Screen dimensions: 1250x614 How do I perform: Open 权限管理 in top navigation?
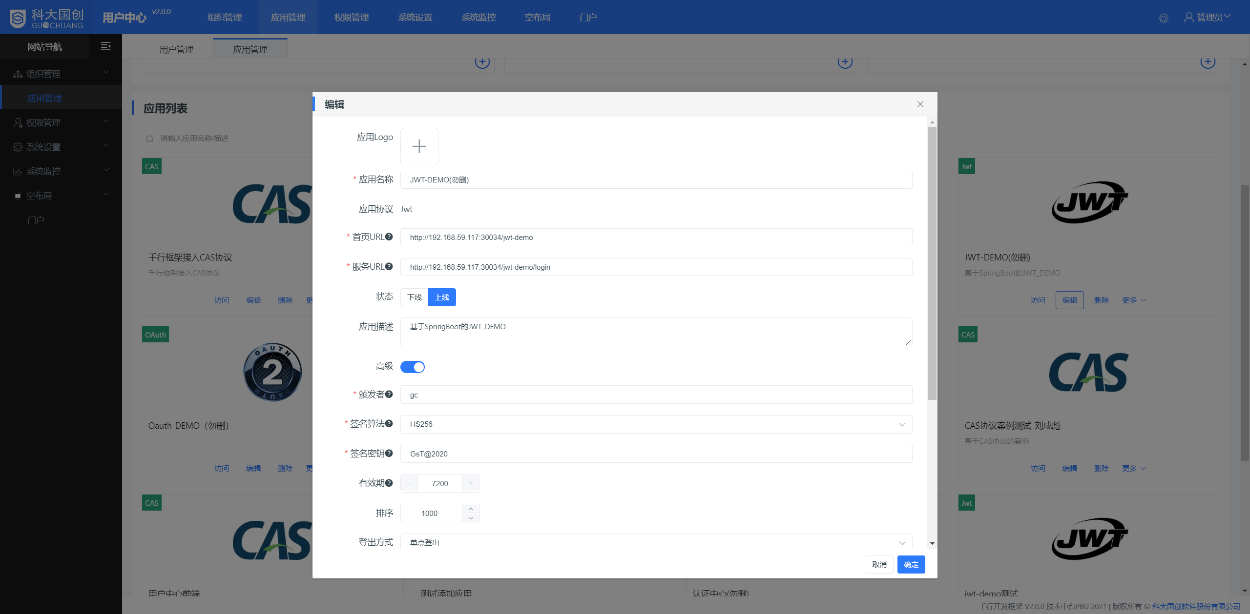coord(352,17)
